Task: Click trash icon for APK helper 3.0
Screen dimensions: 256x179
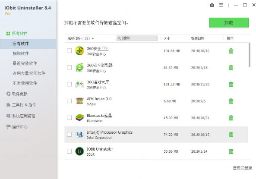Action: point(231,101)
